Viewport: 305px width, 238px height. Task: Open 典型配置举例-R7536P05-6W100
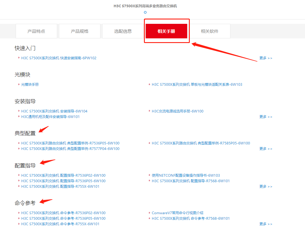[x=71, y=143]
